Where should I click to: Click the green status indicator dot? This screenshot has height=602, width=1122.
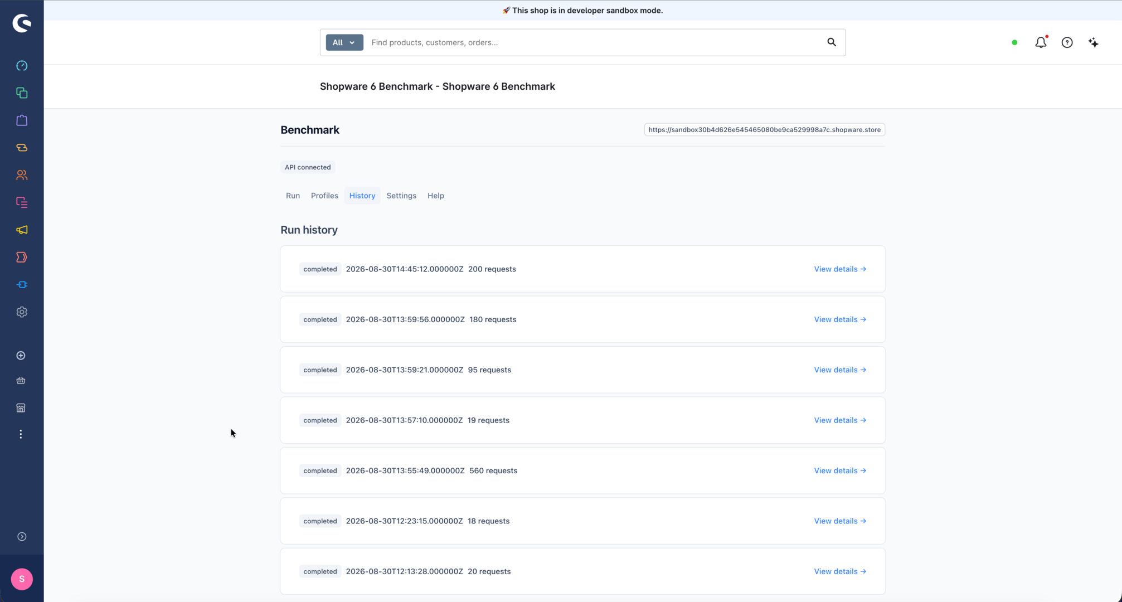[x=1014, y=42]
